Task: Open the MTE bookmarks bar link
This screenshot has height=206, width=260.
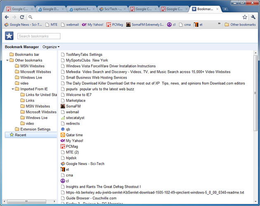Action: coord(52,24)
